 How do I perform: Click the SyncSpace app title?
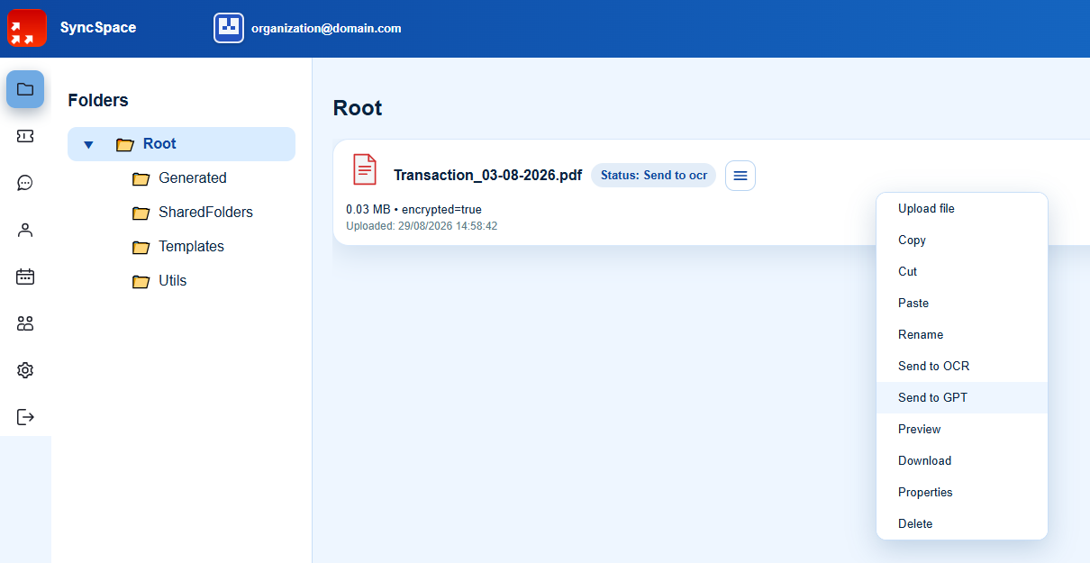click(x=98, y=28)
